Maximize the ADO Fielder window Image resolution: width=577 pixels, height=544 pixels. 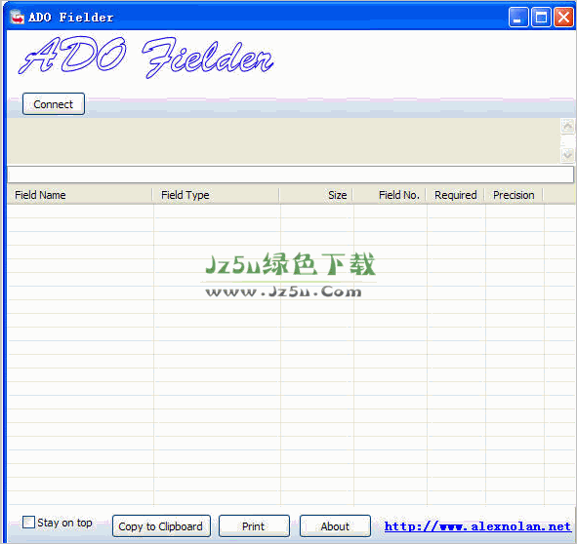(541, 17)
